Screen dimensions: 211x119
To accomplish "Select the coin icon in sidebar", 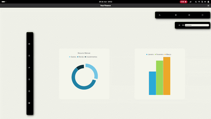I will point(29,79).
